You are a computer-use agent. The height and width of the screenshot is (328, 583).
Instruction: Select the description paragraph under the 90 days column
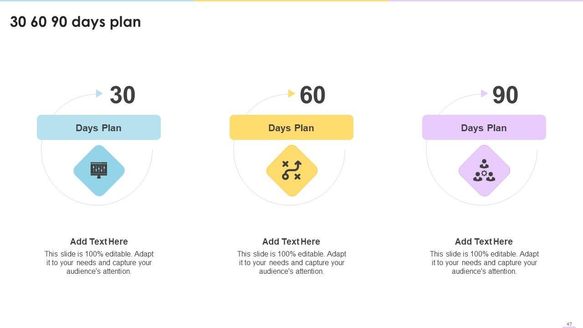484,262
